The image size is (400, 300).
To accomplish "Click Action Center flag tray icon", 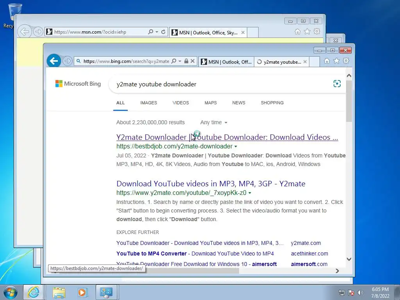I will point(351,293).
